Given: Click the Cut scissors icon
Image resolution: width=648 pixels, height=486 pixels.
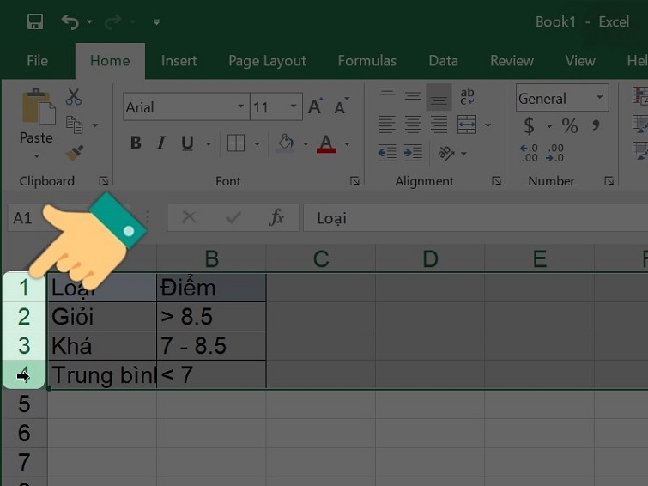Looking at the screenshot, I should pos(74,96).
